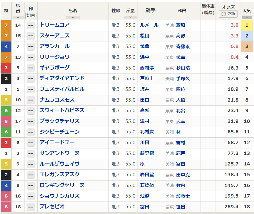Open jockey 岩田望's profile
254x214 pixels.
tap(147, 175)
